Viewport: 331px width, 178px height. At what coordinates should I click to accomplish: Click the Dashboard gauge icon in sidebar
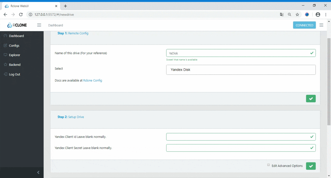click(6, 36)
